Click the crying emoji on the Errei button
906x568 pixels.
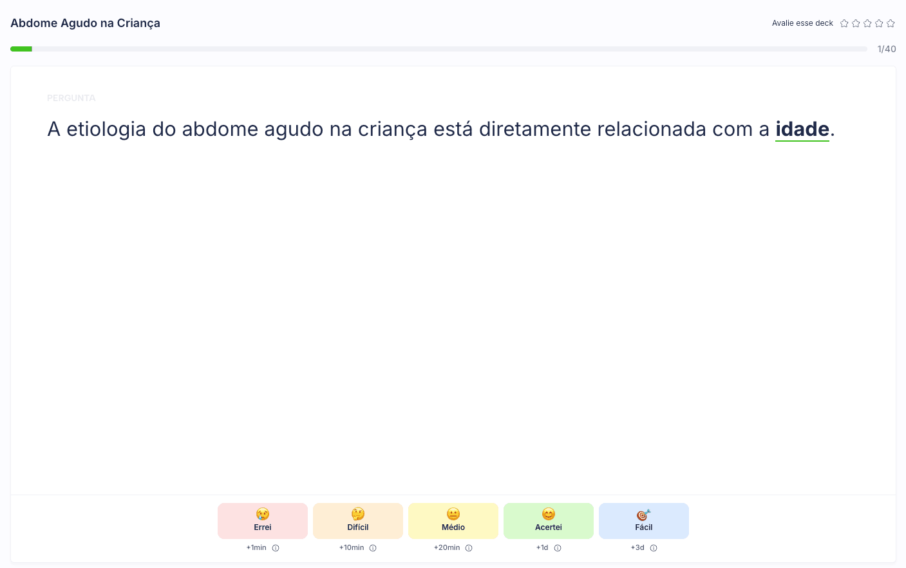[x=263, y=514]
